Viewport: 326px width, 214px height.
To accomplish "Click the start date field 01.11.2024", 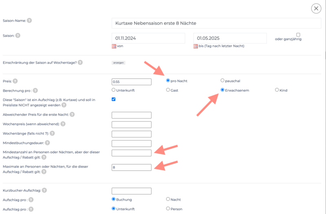I will point(148,38).
